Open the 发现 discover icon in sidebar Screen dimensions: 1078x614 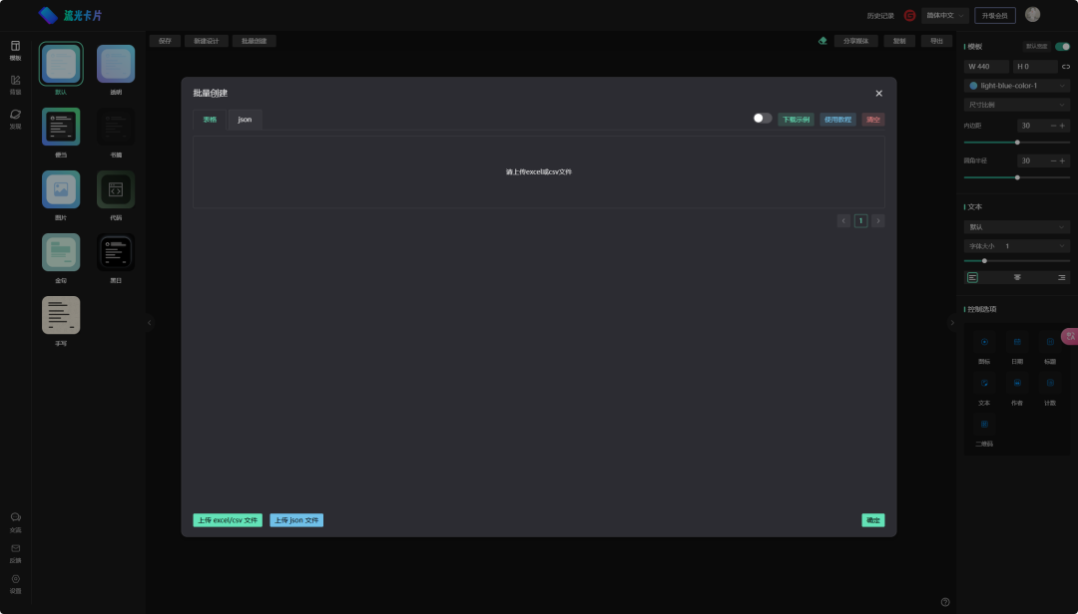tap(15, 118)
